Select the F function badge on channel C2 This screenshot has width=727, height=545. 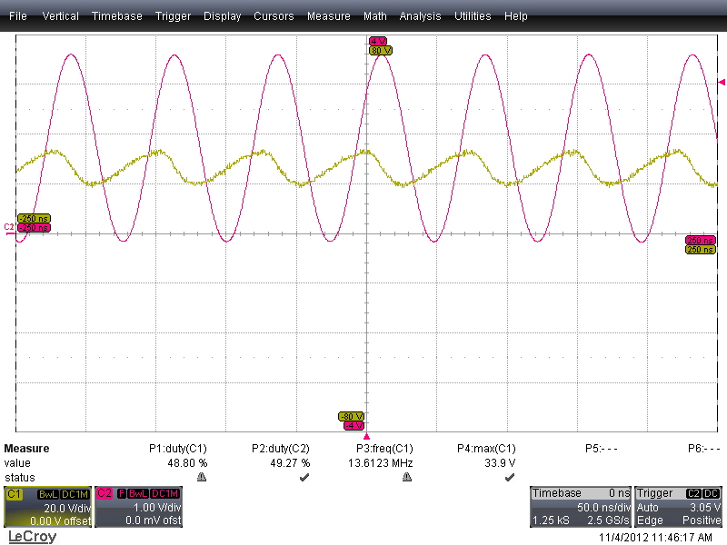point(121,493)
